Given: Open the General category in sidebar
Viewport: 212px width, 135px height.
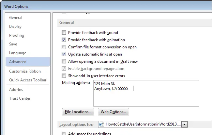Looking at the screenshot, I should point(16,18).
